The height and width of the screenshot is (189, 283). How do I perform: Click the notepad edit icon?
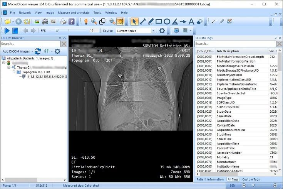click(x=229, y=21)
